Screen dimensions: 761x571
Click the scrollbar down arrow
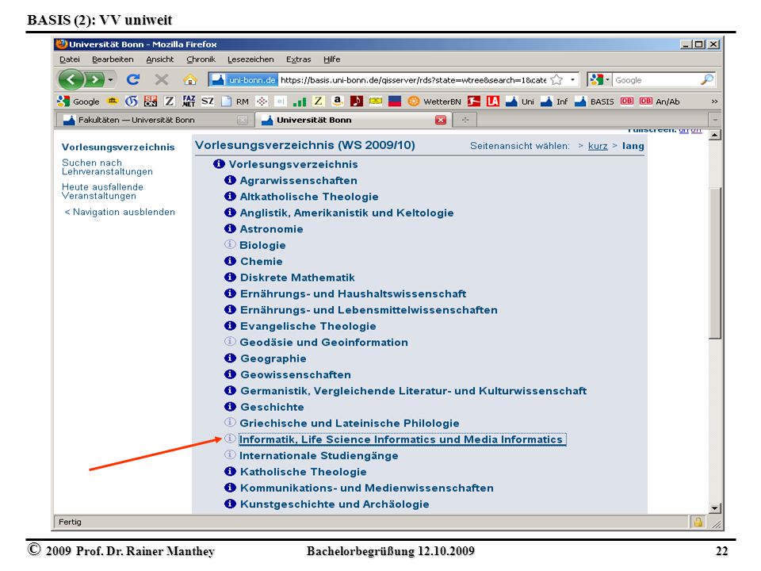tap(714, 508)
